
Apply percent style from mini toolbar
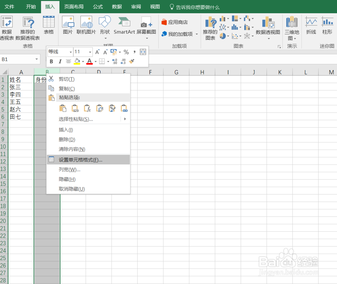tap(126, 52)
